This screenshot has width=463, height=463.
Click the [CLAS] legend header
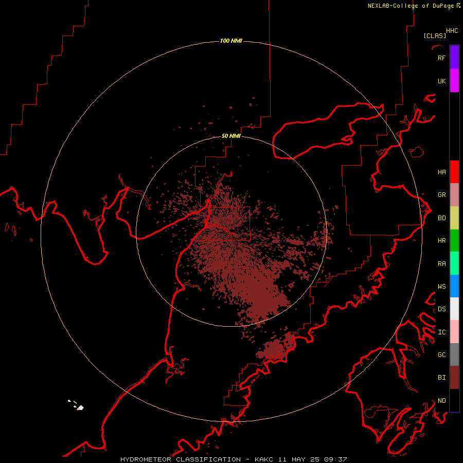[x=435, y=35]
